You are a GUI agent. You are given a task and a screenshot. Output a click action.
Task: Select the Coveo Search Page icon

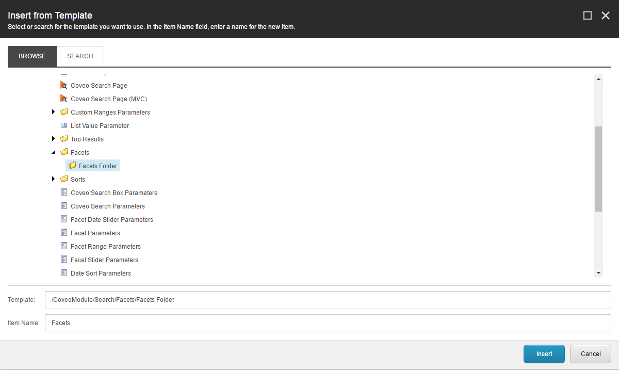pyautogui.click(x=63, y=85)
